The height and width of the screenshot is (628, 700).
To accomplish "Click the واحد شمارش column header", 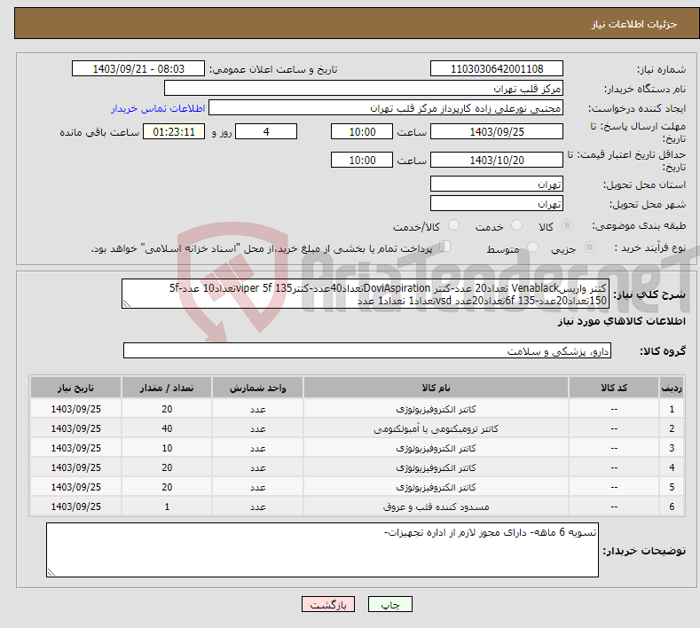I will [x=257, y=388].
